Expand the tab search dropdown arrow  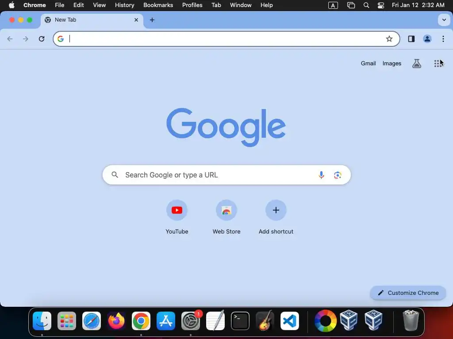point(444,20)
